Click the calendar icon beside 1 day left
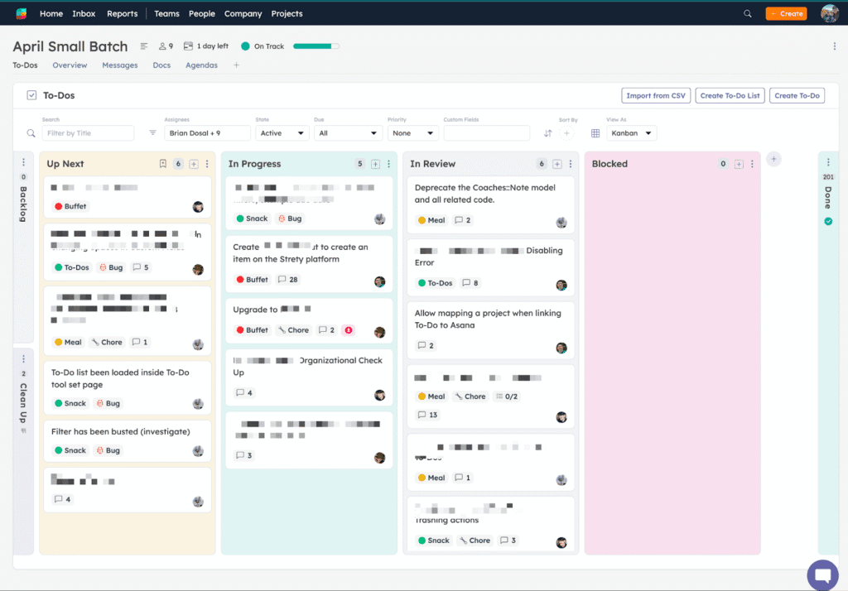Viewport: 848px width, 591px height. pos(188,46)
